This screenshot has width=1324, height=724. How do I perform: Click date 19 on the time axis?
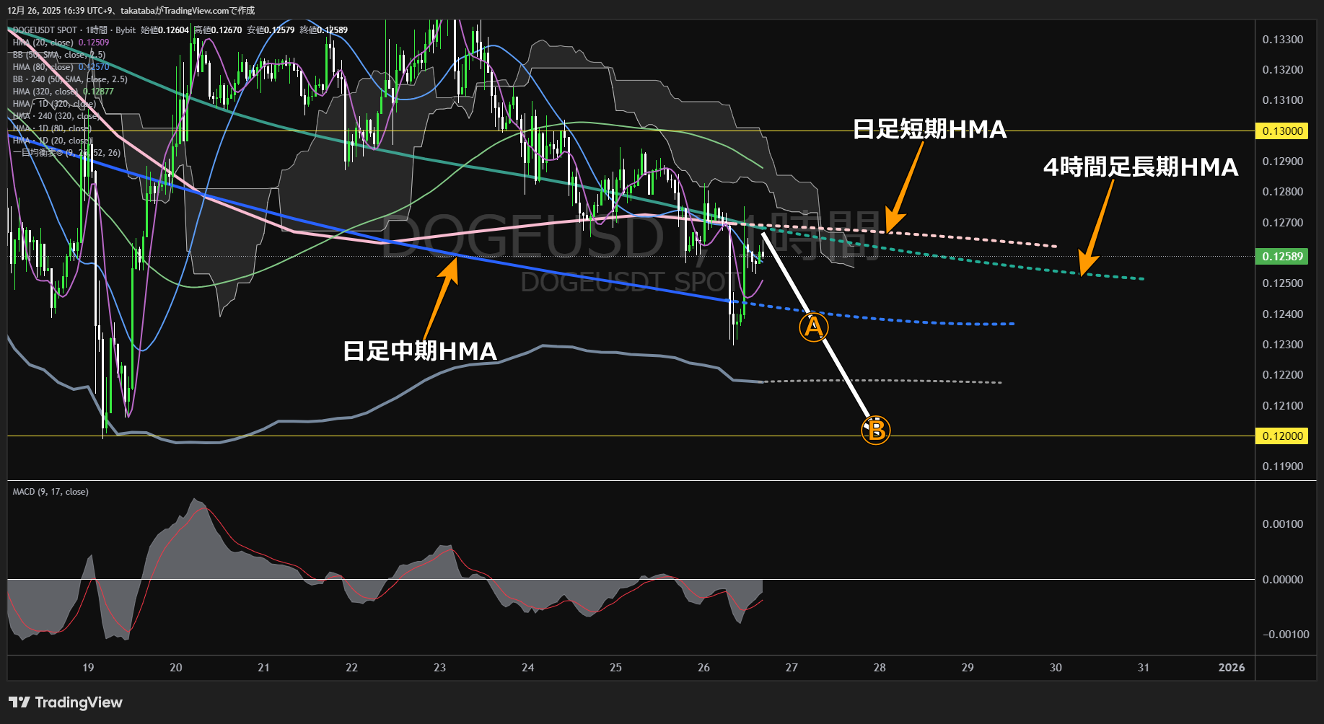(88, 668)
